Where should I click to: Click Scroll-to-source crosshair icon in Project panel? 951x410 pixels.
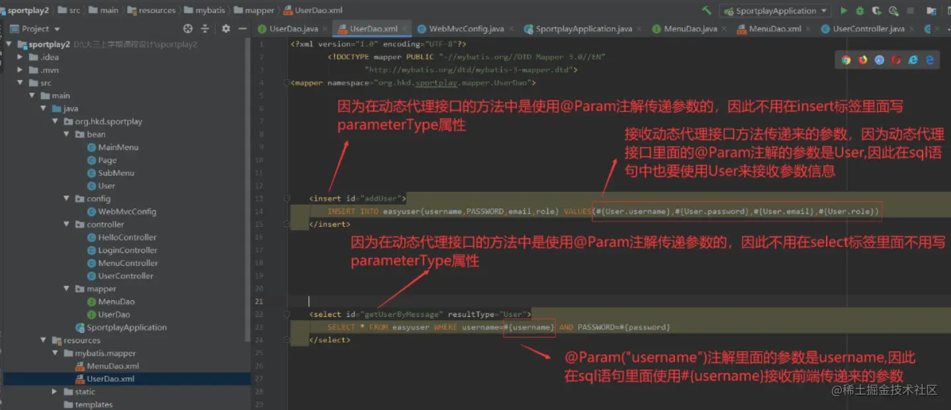189,28
